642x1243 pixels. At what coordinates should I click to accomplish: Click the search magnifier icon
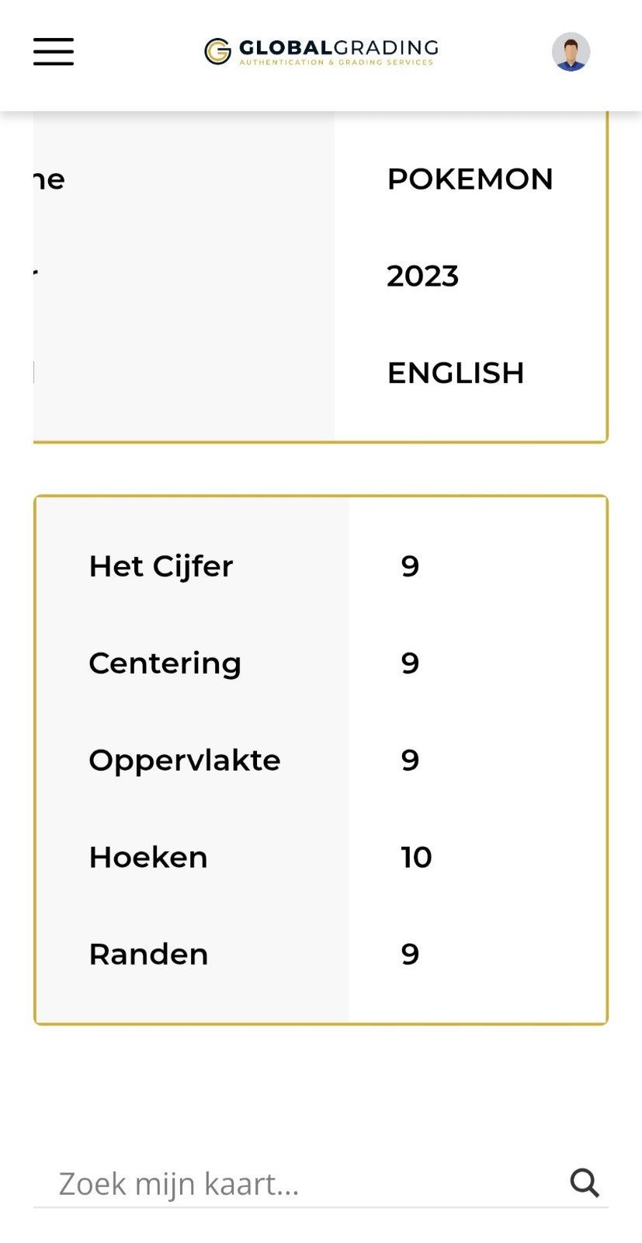585,1183
